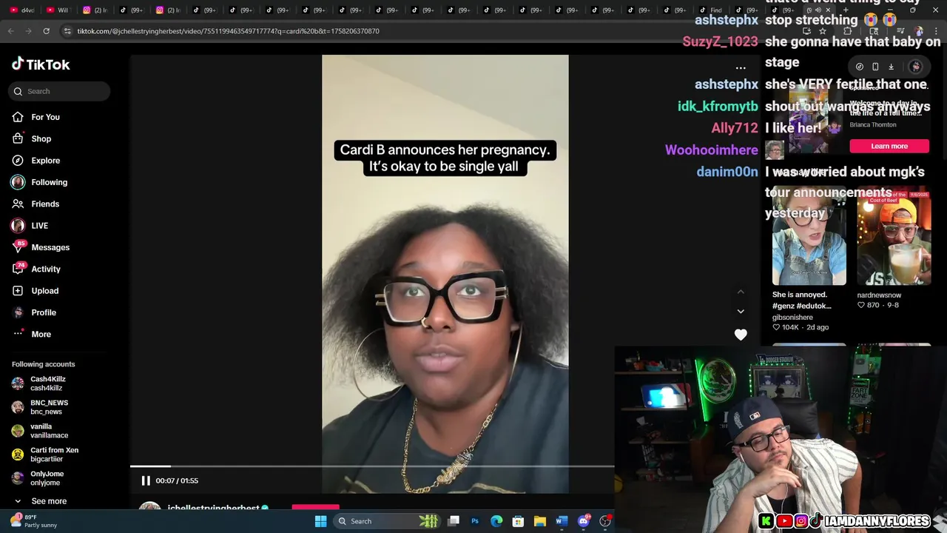The width and height of the screenshot is (947, 533).
Task: Click the Shop bag icon
Action: pos(18,138)
